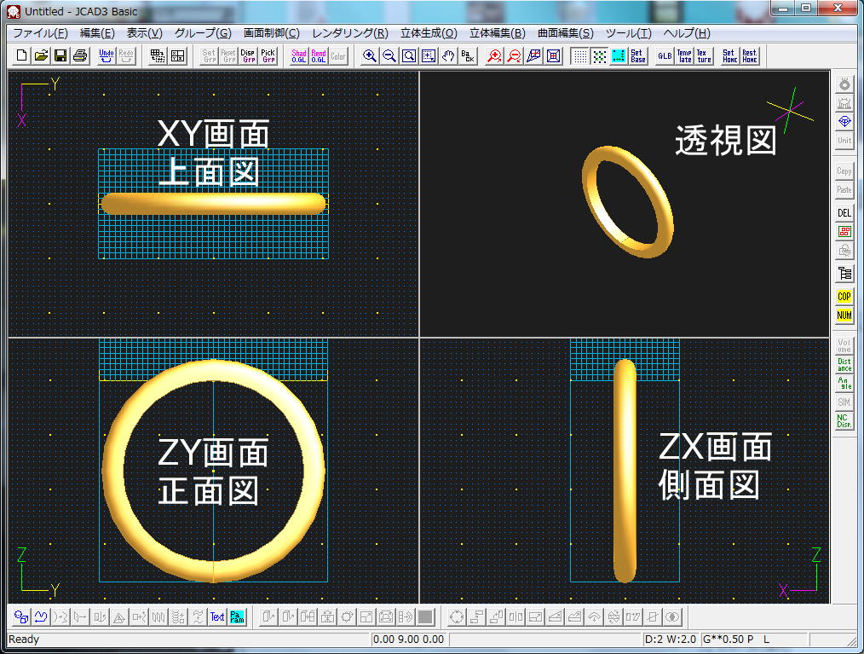
Task: Select the Zoom Out magnifier tool
Action: 389,56
